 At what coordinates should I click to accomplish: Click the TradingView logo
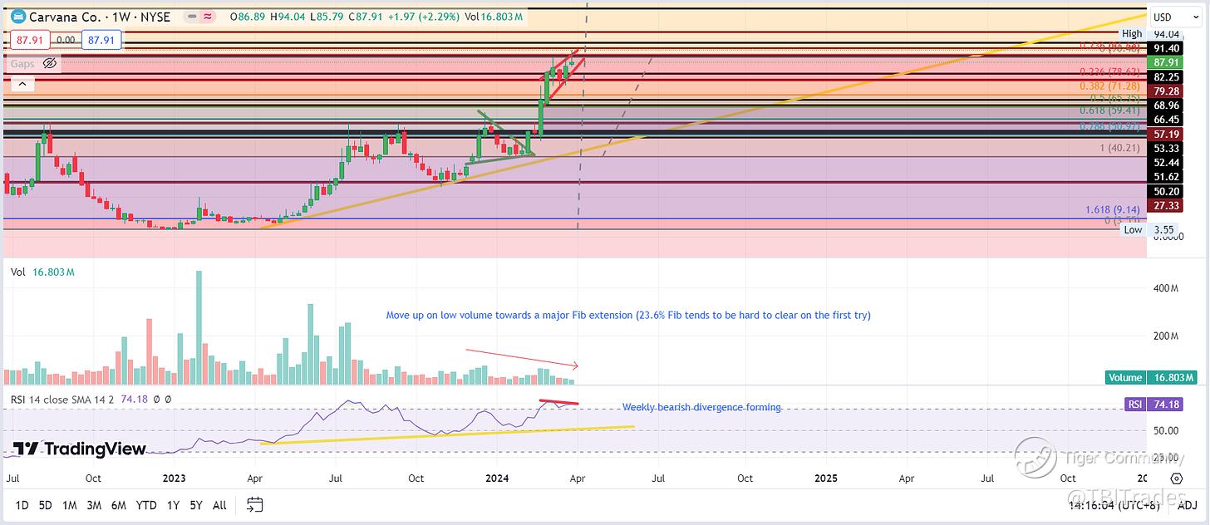click(80, 449)
